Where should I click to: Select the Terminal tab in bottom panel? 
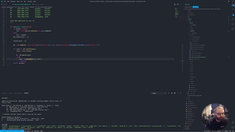pos(26,93)
